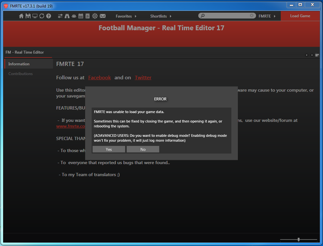Click the people group icon
323x246 pixels.
[x=74, y=16]
